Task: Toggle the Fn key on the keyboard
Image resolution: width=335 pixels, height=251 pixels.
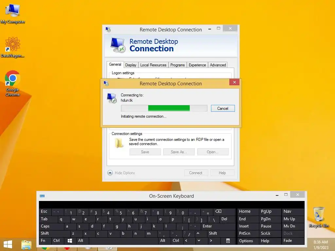Action: pos(45,241)
